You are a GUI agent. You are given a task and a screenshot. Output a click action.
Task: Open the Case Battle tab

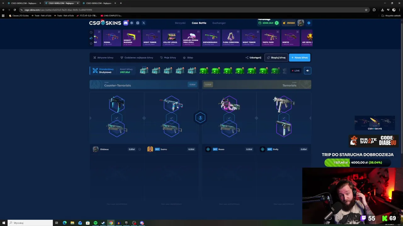tap(199, 23)
